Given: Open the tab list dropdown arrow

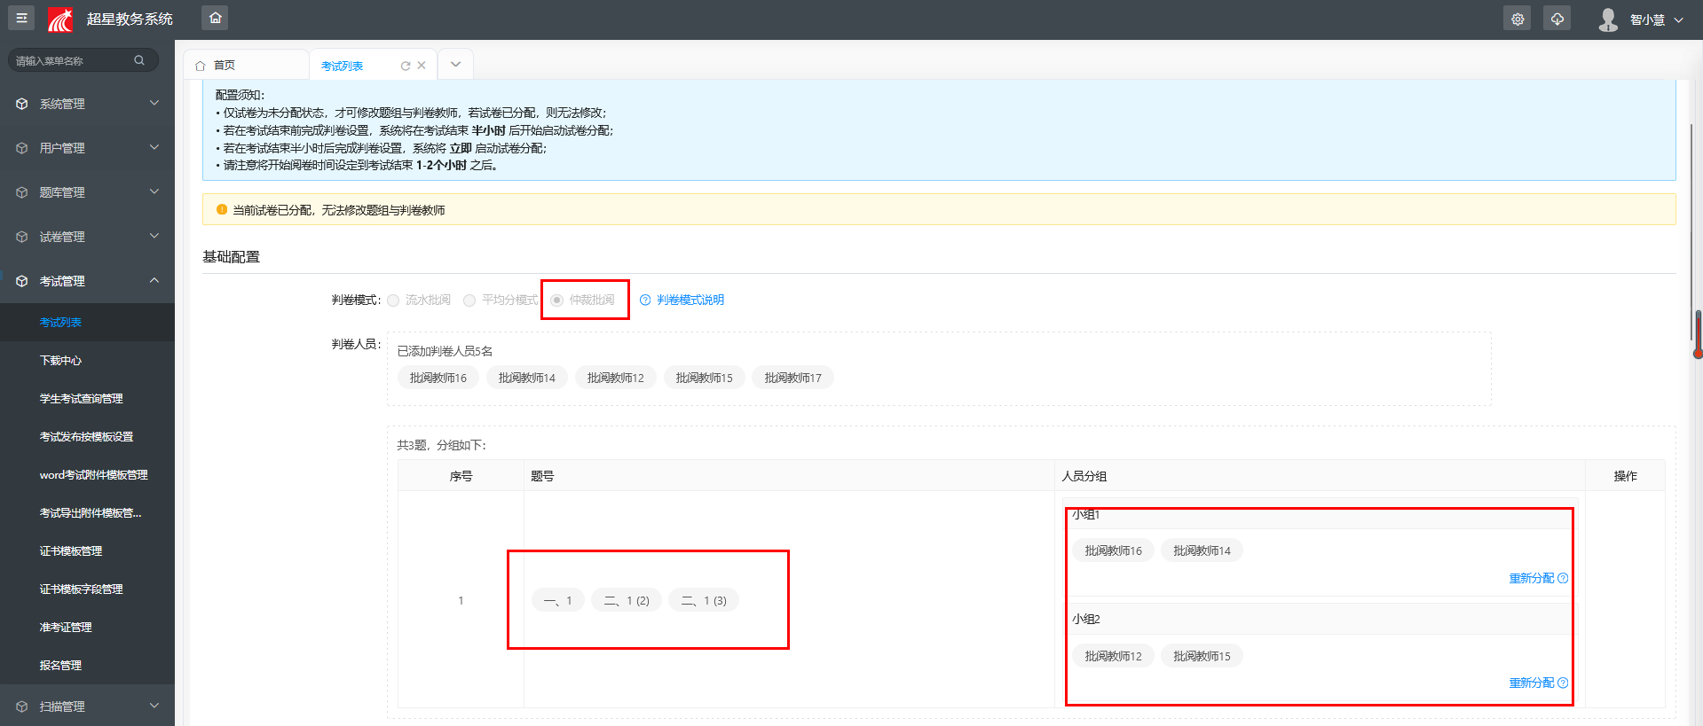Looking at the screenshot, I should click(455, 65).
